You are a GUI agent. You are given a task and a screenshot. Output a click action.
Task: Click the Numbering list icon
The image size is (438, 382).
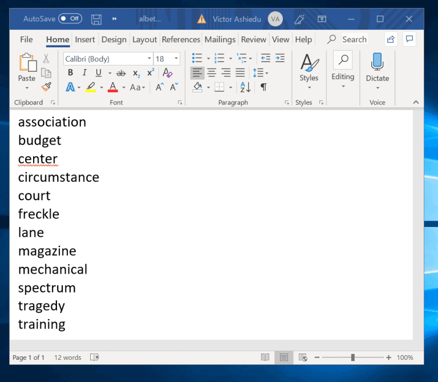219,58
